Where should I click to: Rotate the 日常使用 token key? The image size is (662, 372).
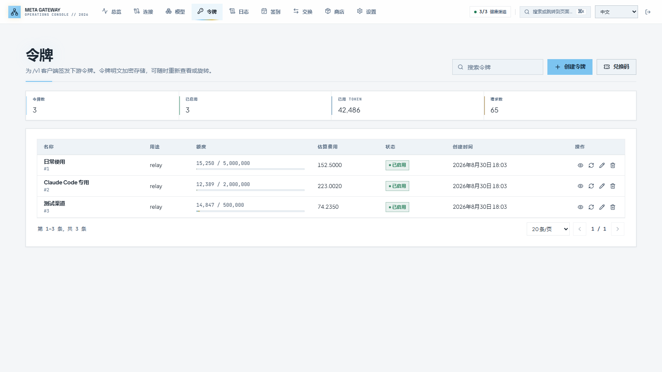591,165
